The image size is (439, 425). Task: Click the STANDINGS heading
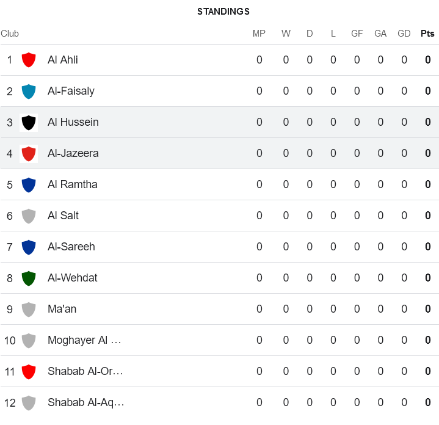[223, 12]
